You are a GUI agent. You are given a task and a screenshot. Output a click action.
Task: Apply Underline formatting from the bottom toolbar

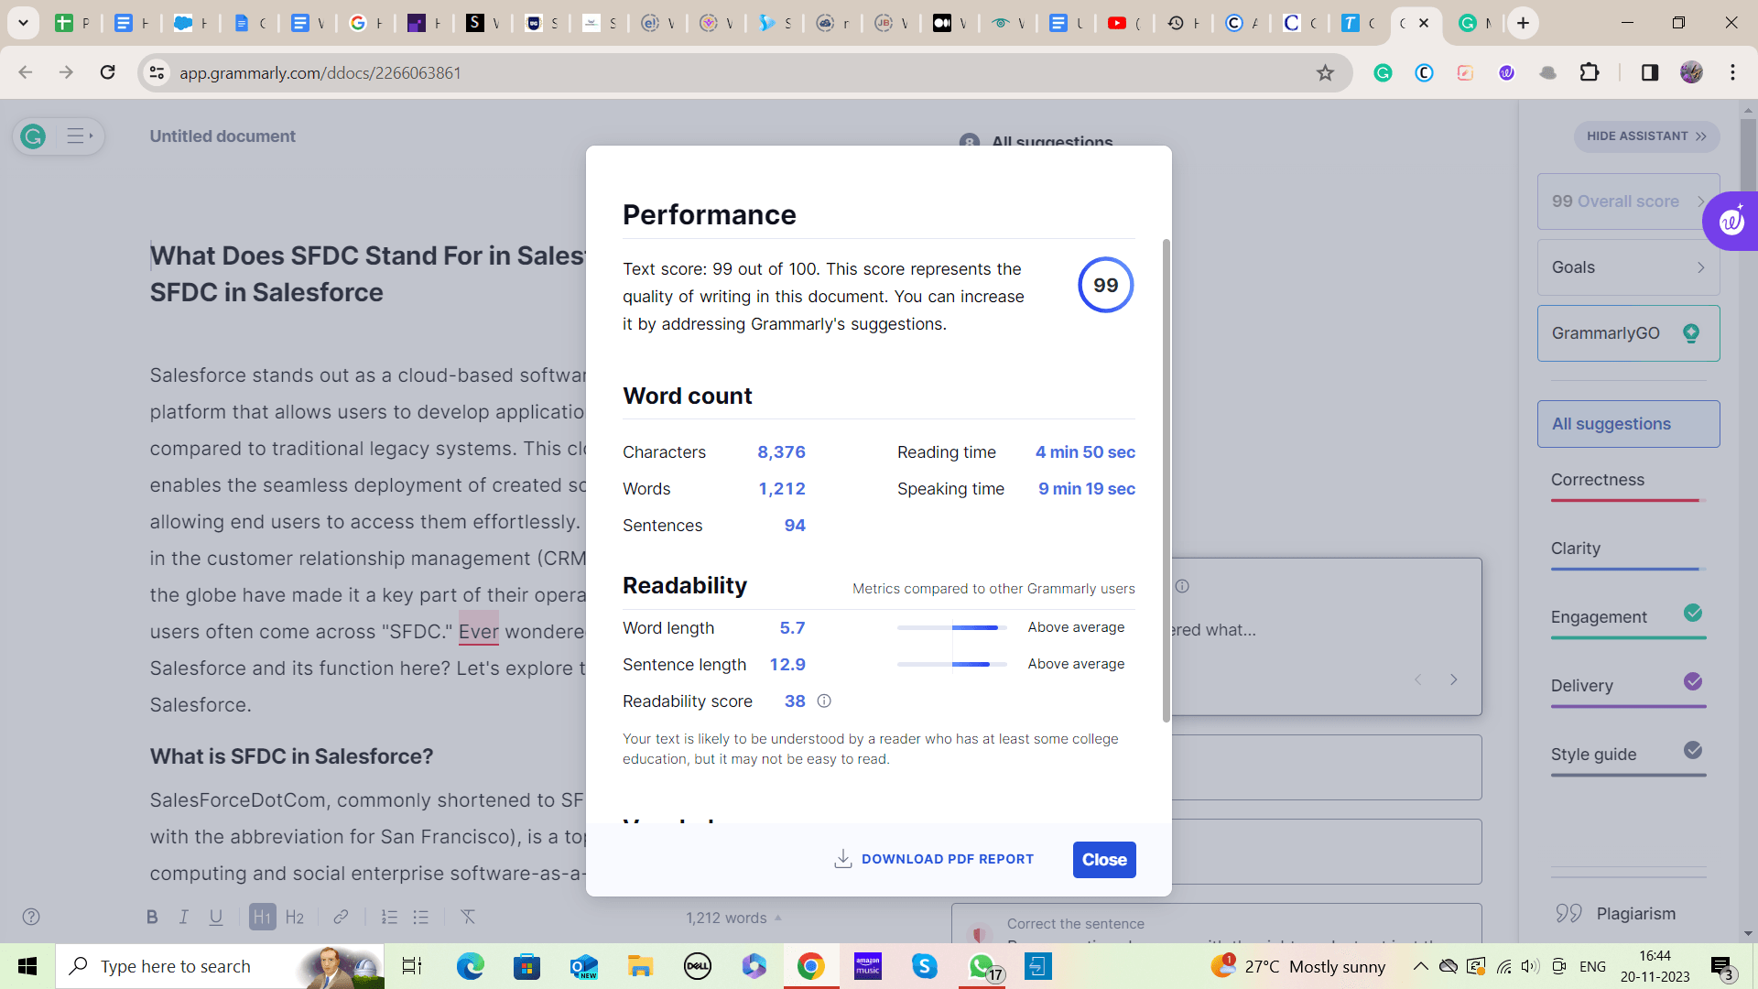[x=216, y=917]
